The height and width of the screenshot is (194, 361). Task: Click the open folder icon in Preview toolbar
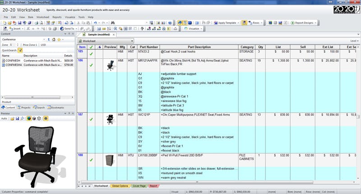coord(11,118)
